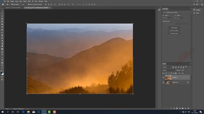Select the Clone Stamp tool

2,35
